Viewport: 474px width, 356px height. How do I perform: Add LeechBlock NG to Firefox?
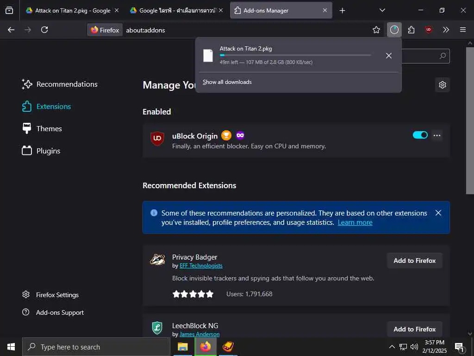click(x=414, y=329)
